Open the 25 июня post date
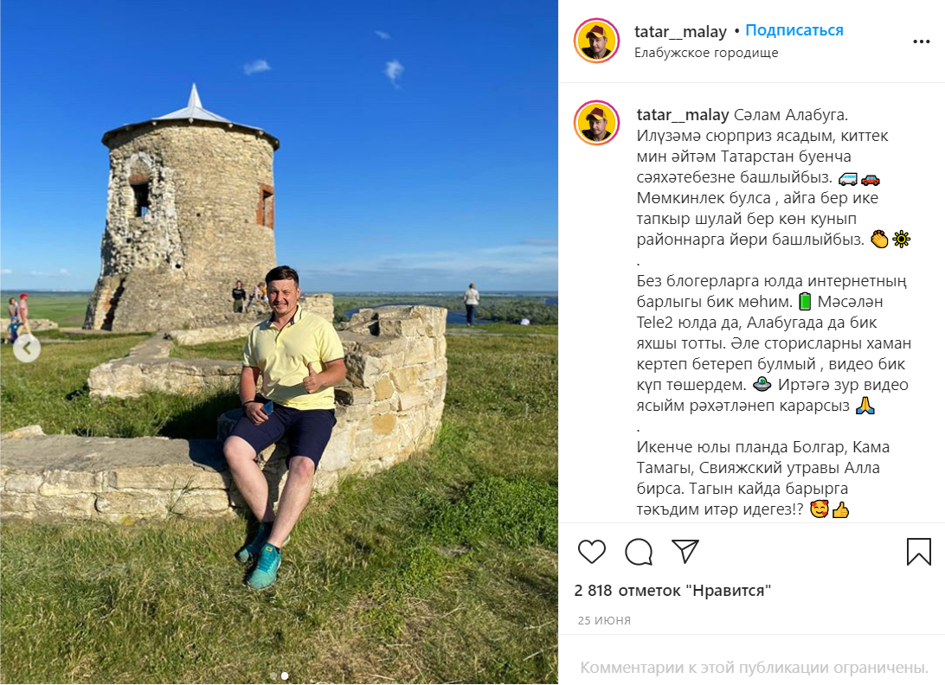This screenshot has width=945, height=685. click(604, 620)
